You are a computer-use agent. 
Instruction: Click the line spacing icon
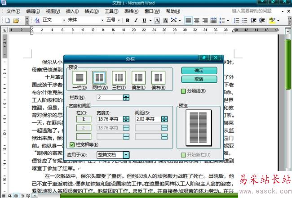[222, 20]
